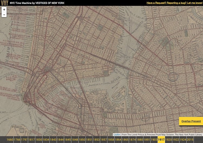Click the zoom in plus button

[x=4, y=10]
